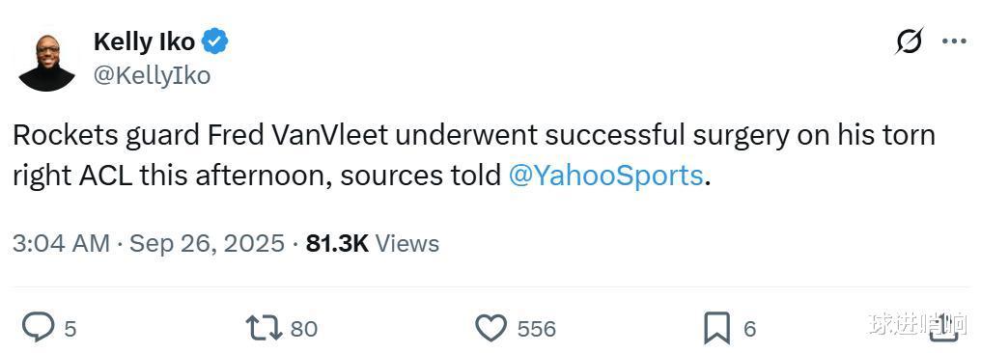Click the reply count showing 5
Viewport: 981px width, 353px height.
[x=70, y=329]
